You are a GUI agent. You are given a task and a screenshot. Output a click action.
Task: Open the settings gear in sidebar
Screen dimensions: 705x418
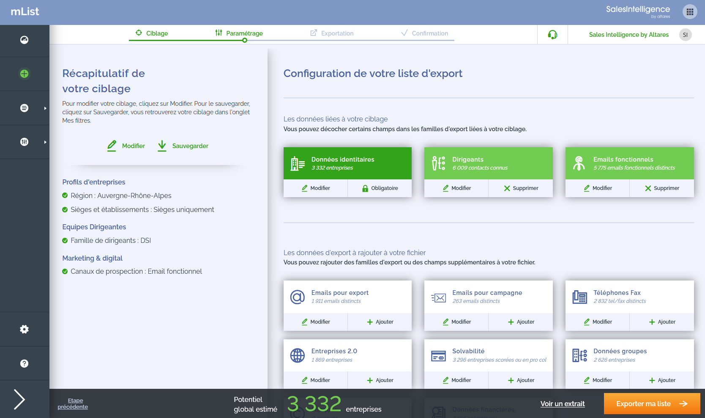point(25,329)
